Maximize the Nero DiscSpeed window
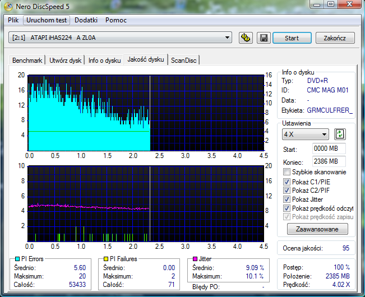 tap(331, 4)
